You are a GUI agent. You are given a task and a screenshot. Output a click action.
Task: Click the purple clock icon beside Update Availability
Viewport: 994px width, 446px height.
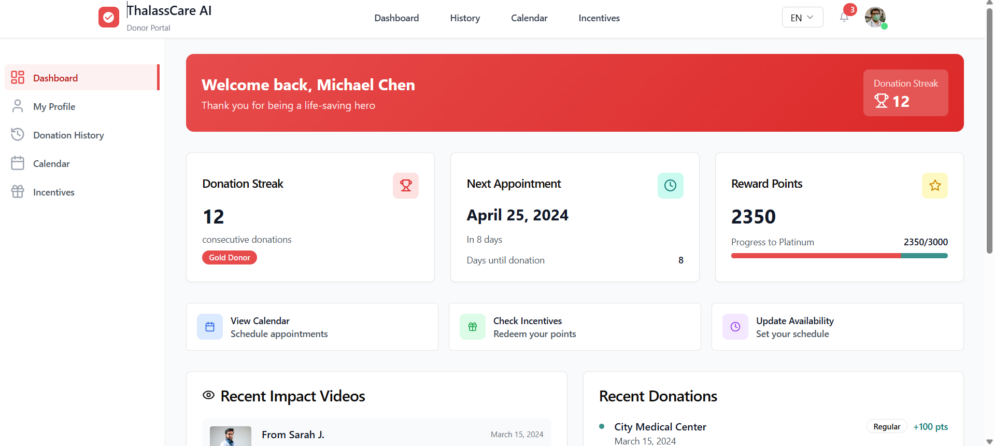point(735,327)
